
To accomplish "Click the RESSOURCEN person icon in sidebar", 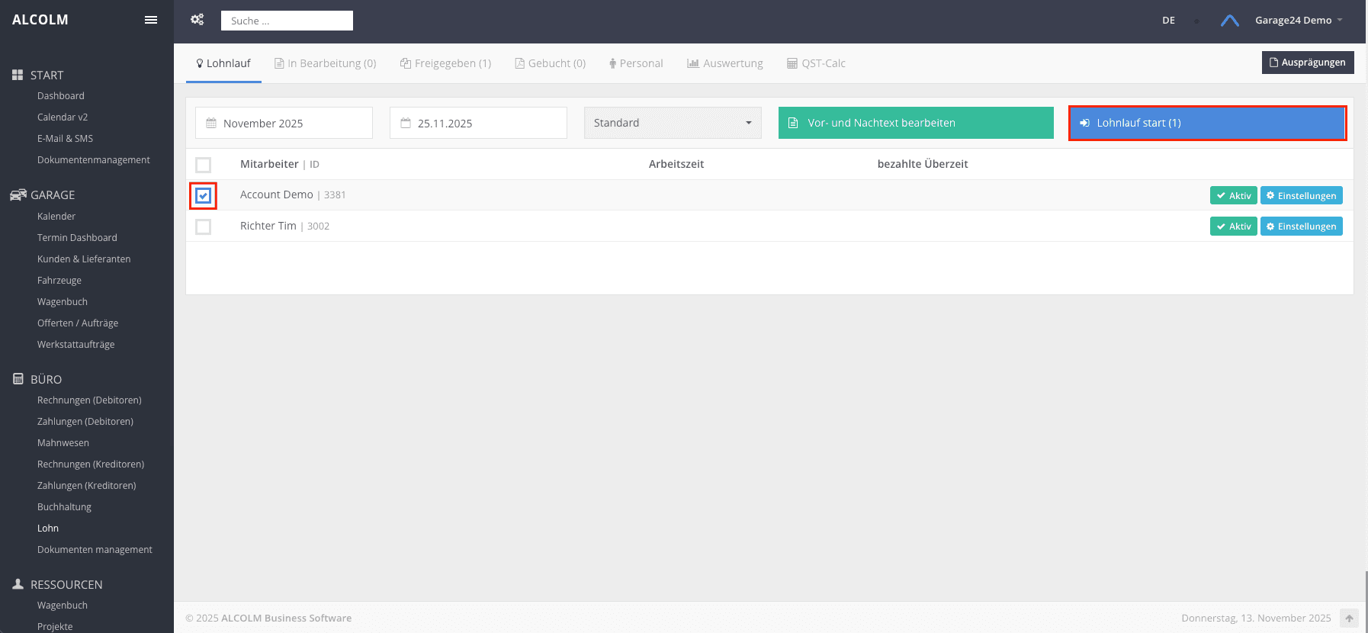I will click(18, 584).
